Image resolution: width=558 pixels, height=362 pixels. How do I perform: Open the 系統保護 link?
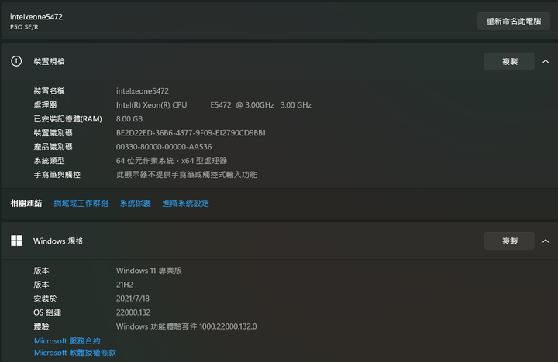pos(135,203)
